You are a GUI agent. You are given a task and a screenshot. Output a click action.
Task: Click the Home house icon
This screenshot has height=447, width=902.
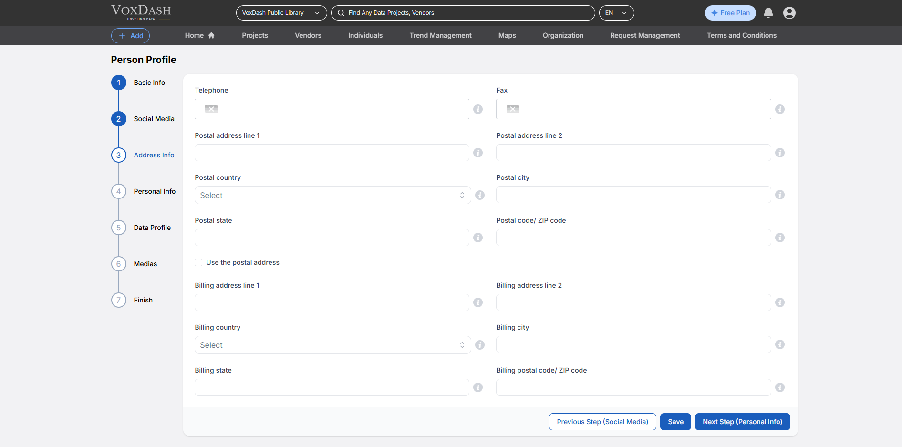pos(211,35)
